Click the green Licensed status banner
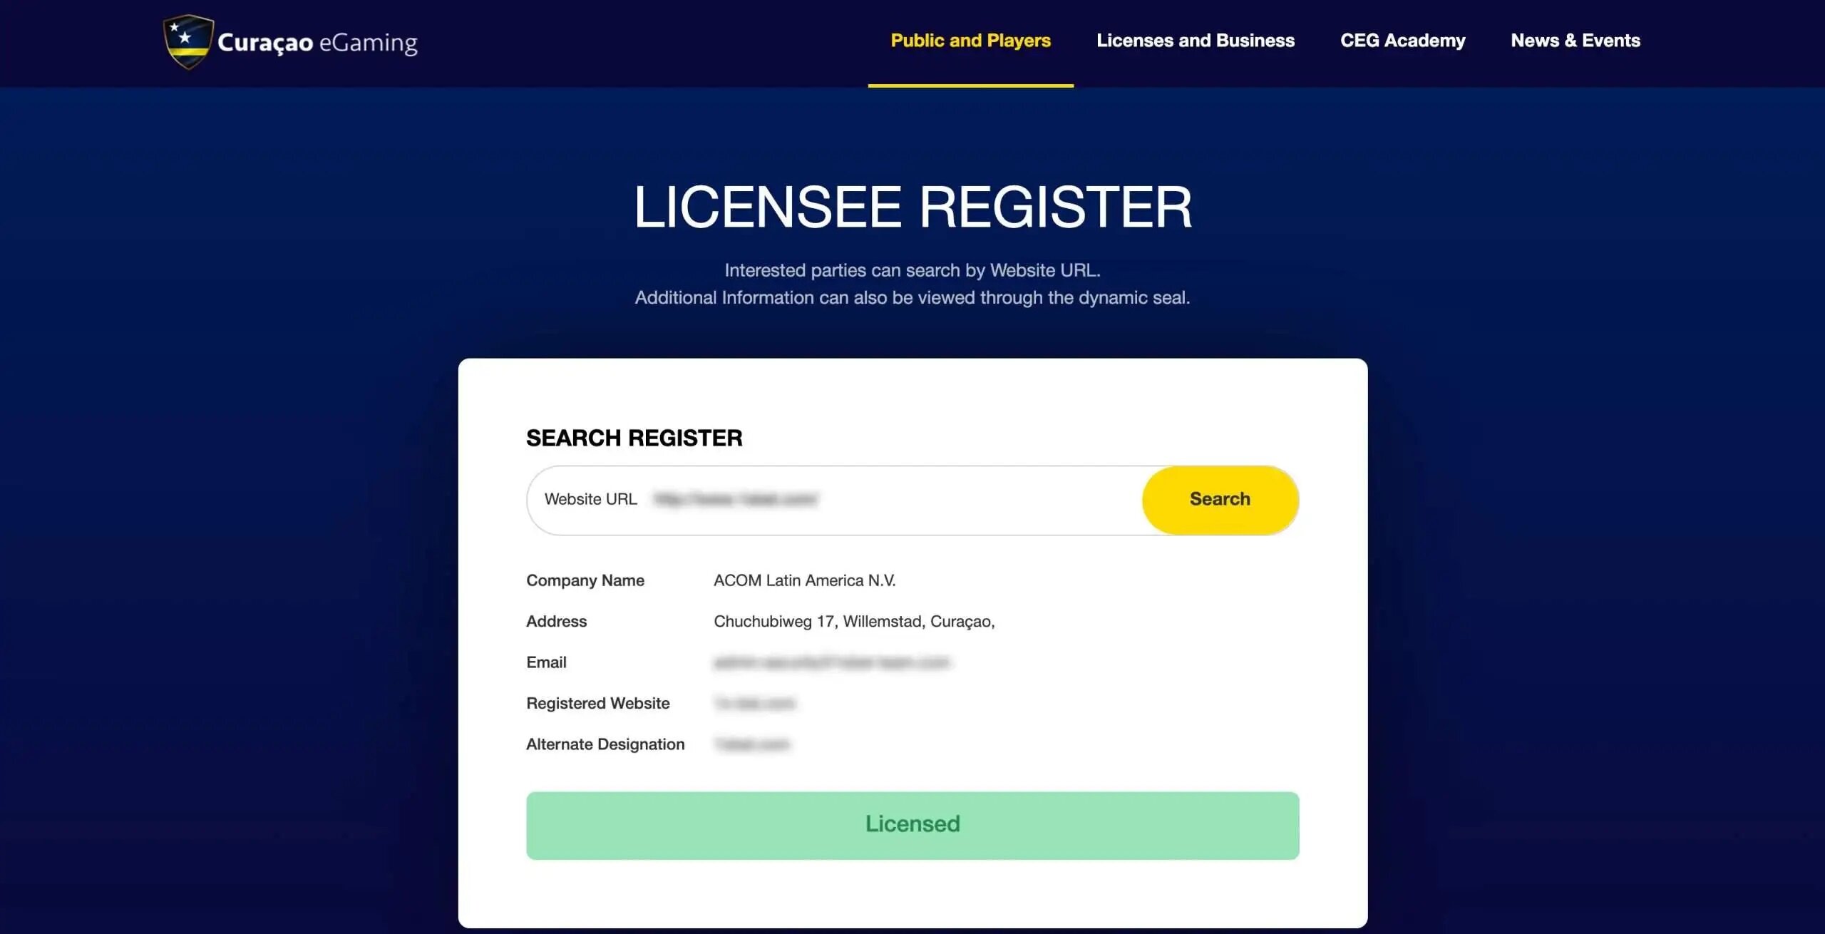The image size is (1825, 934). coord(912,825)
